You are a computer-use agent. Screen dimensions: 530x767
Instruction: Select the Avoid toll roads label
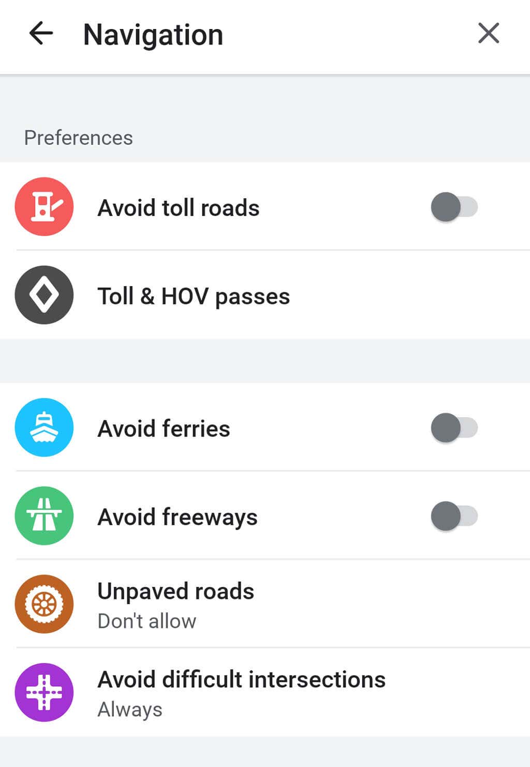tap(179, 208)
